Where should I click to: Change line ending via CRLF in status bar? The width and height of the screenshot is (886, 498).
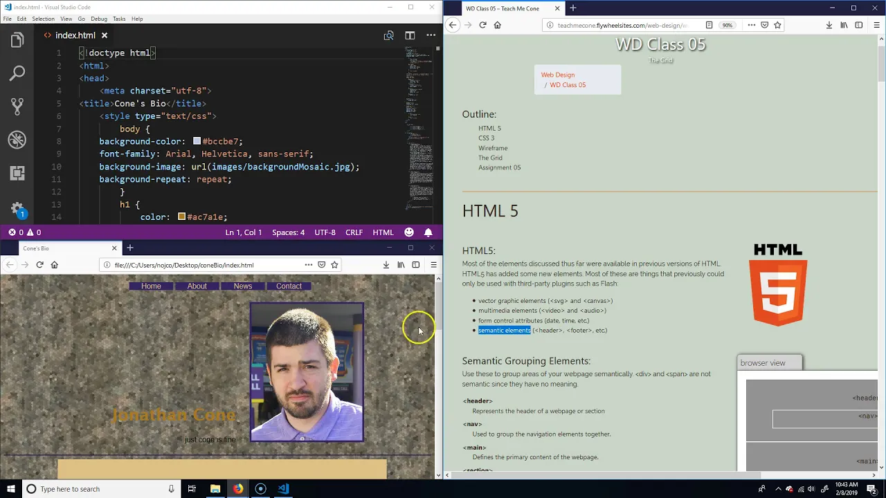pyautogui.click(x=354, y=232)
